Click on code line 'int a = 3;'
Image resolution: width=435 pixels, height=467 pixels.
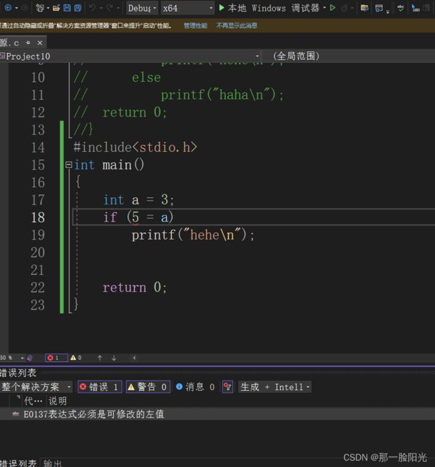(x=139, y=199)
